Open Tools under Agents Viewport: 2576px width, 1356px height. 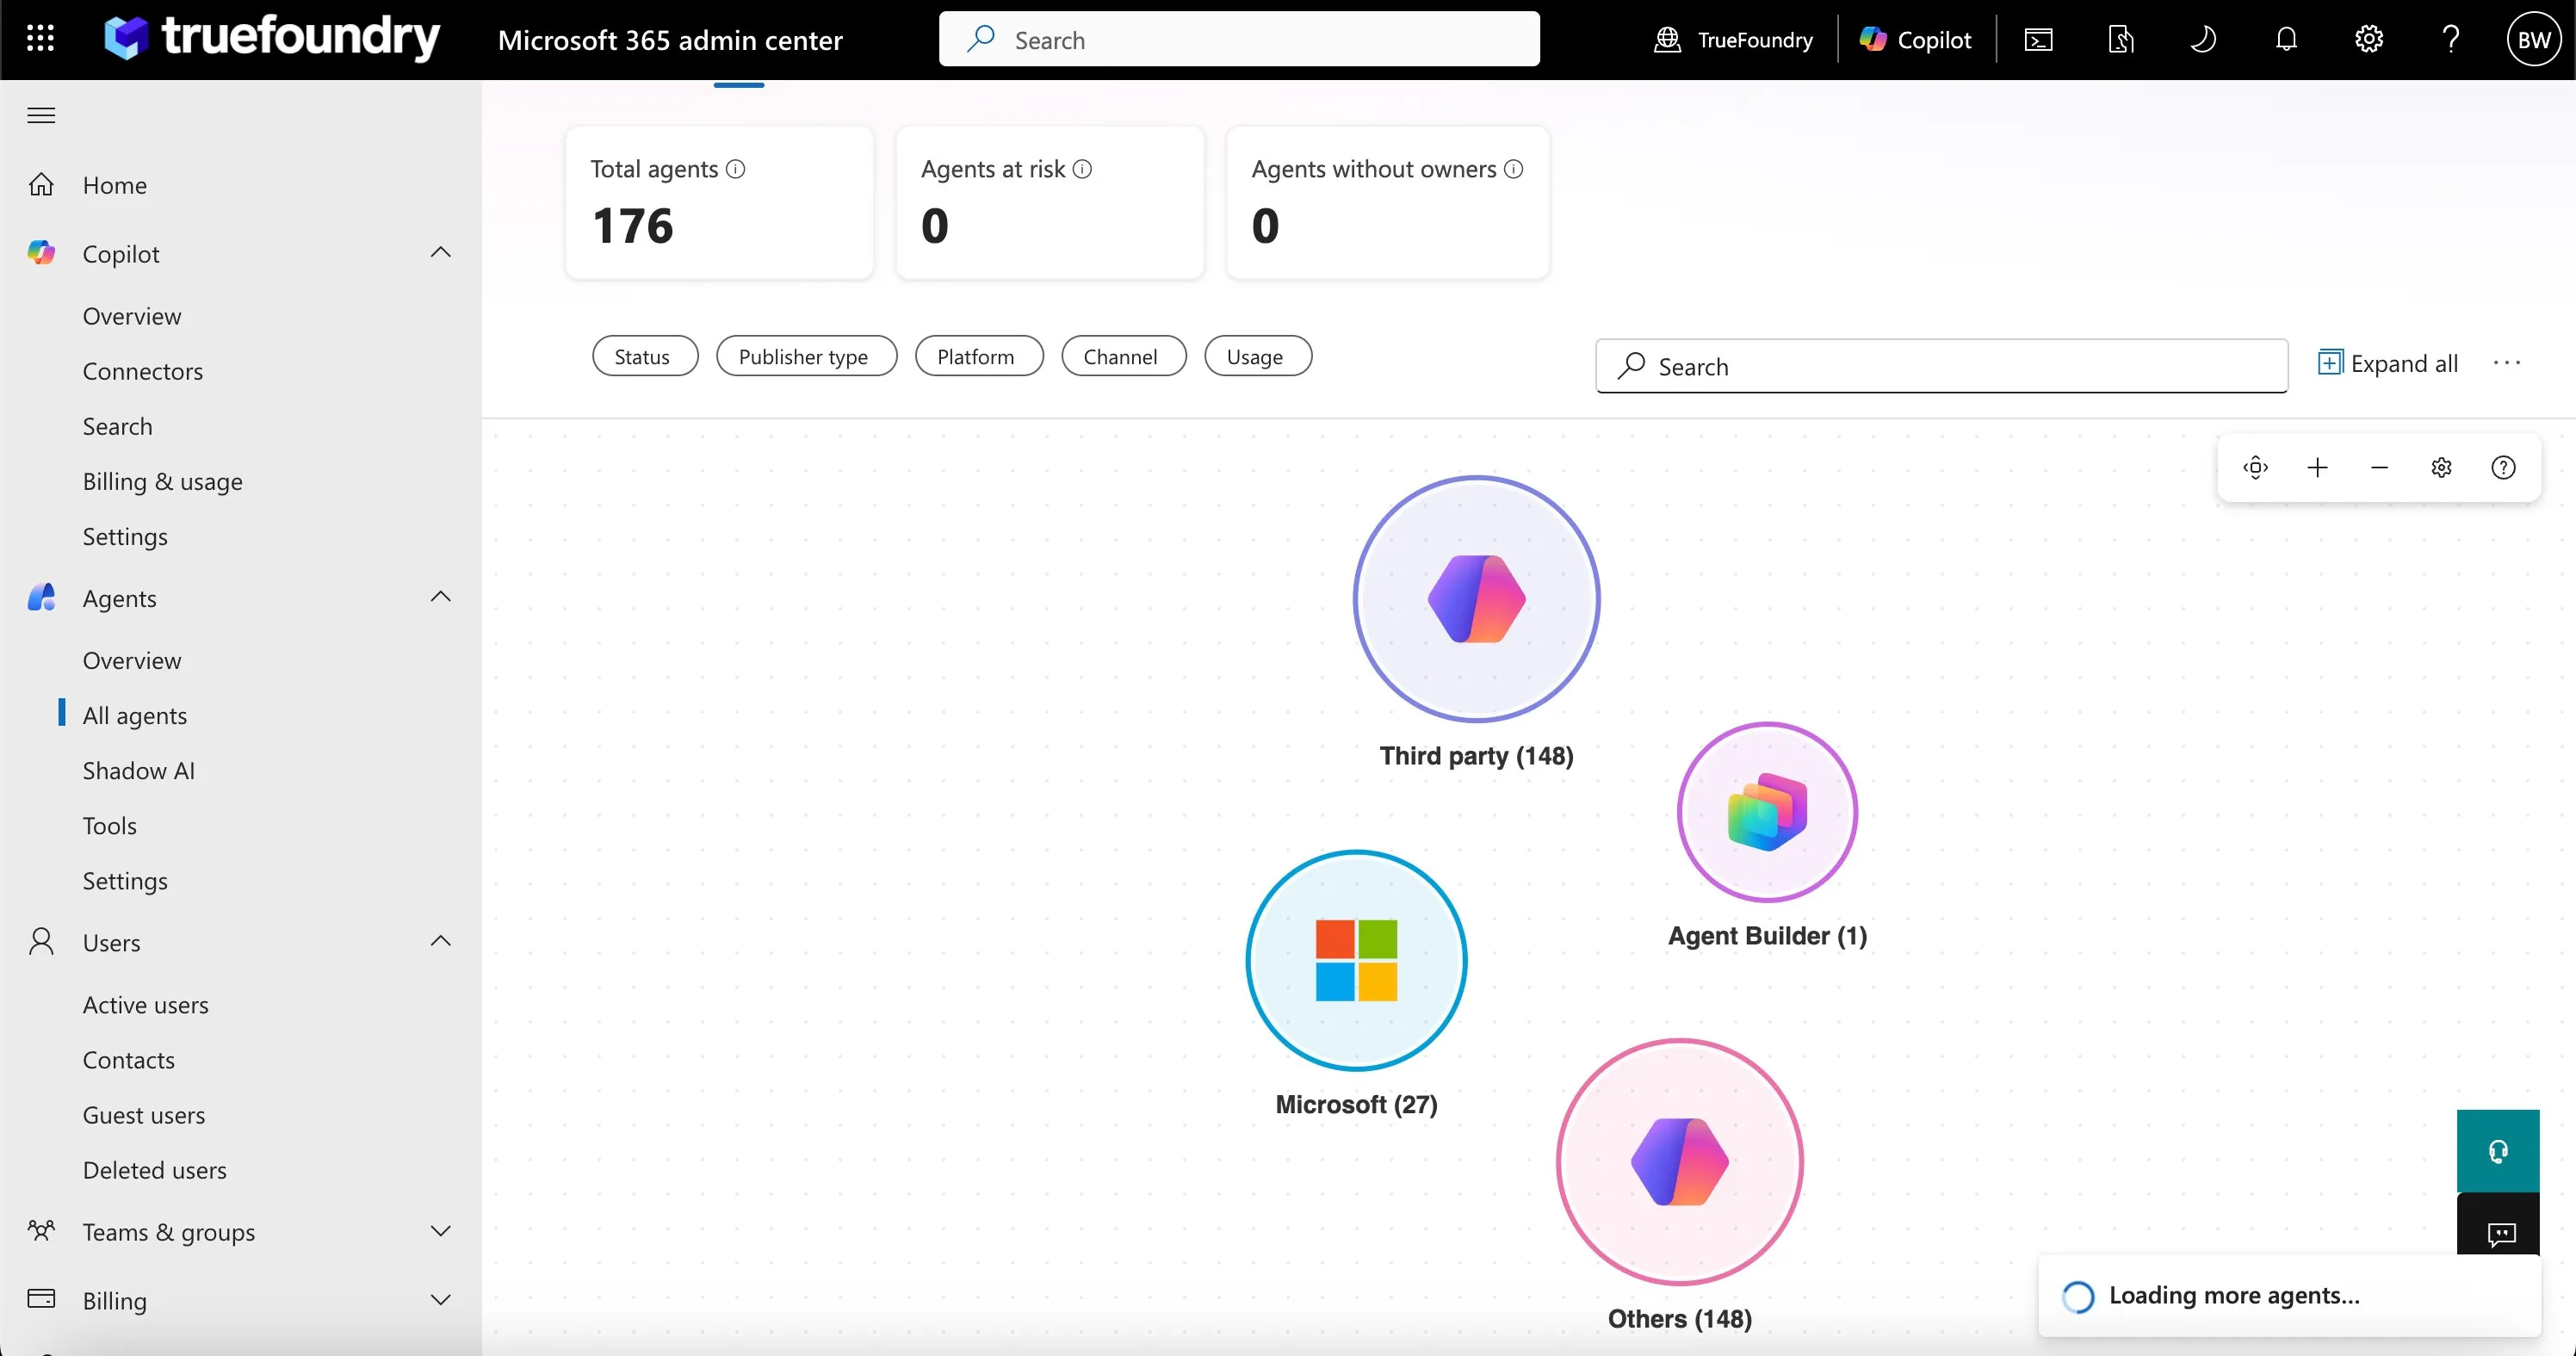(x=110, y=826)
